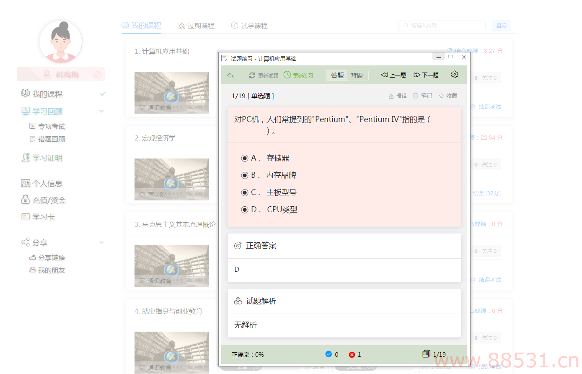Maximize the 试题练习 window
The width and height of the screenshot is (582, 374).
[451, 57]
